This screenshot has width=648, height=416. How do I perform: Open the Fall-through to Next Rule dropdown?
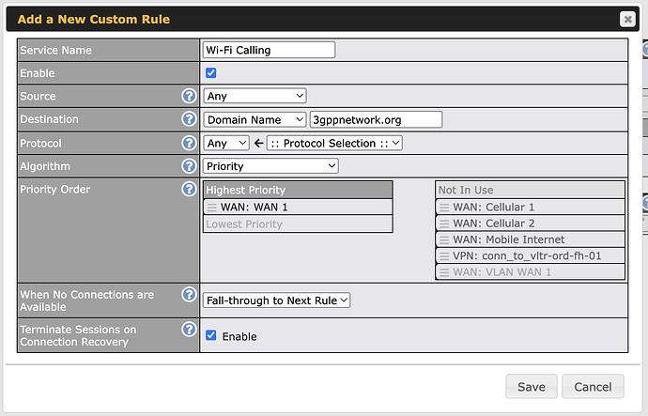277,300
